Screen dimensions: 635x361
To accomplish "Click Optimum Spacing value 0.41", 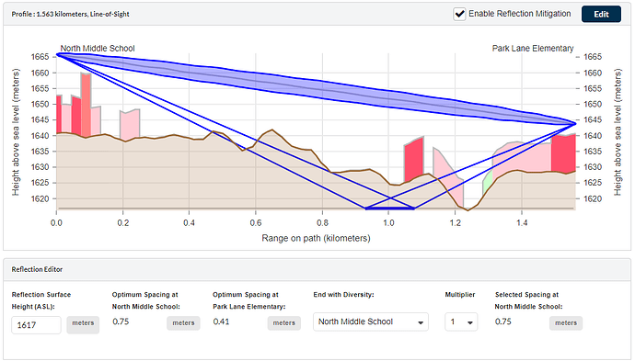I will click(x=221, y=322).
